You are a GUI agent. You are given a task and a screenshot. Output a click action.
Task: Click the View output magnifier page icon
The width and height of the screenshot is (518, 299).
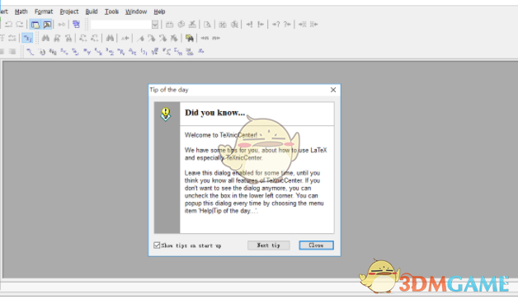[x=207, y=25]
